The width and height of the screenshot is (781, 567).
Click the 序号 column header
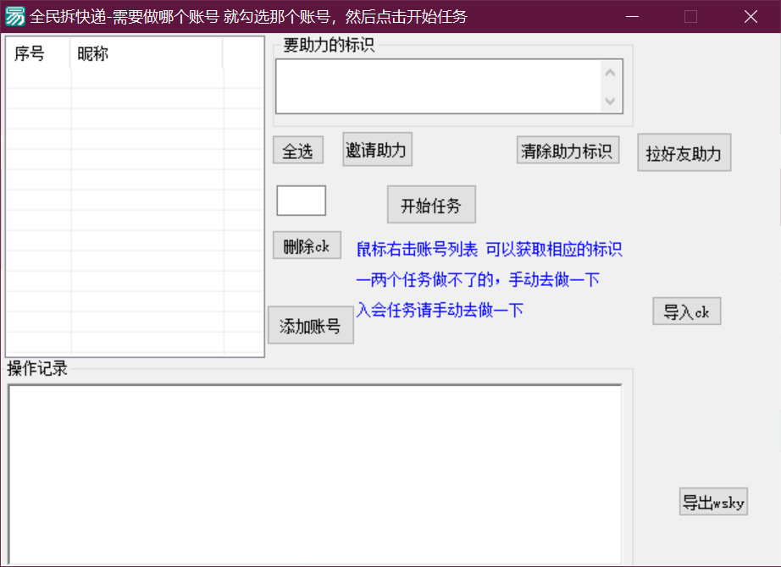click(38, 53)
